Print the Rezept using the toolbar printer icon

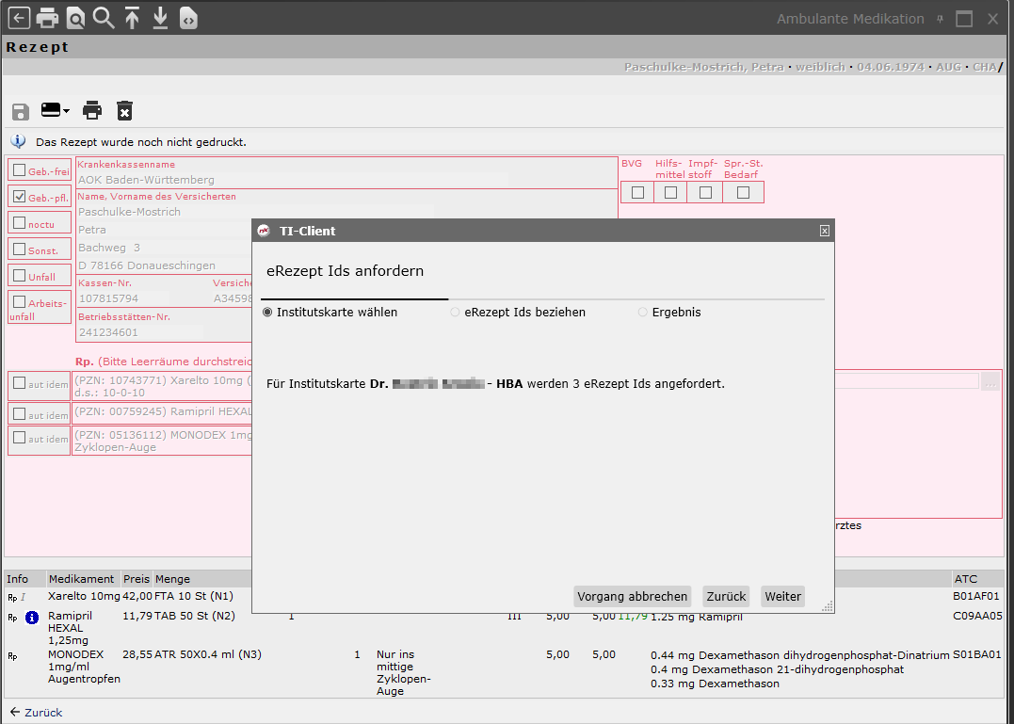tap(92, 110)
